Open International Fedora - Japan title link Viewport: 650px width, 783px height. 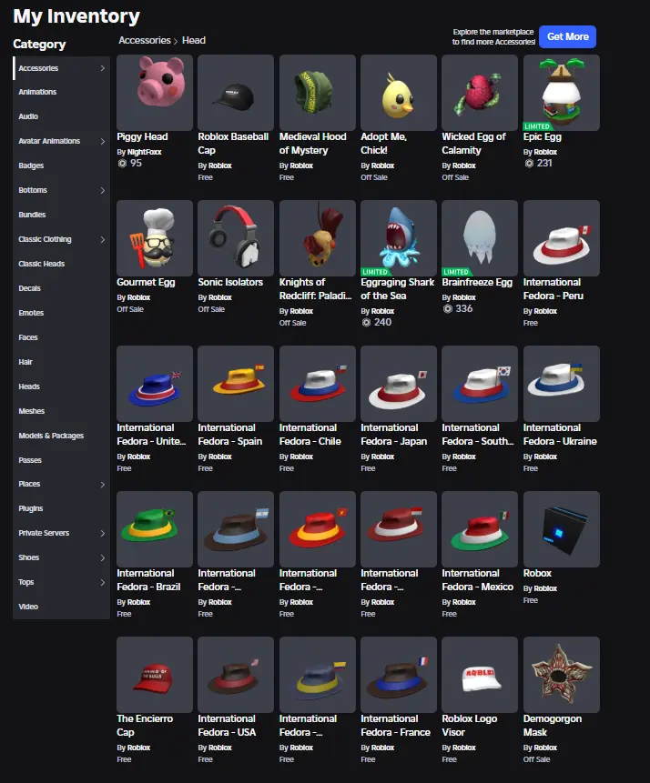point(394,435)
